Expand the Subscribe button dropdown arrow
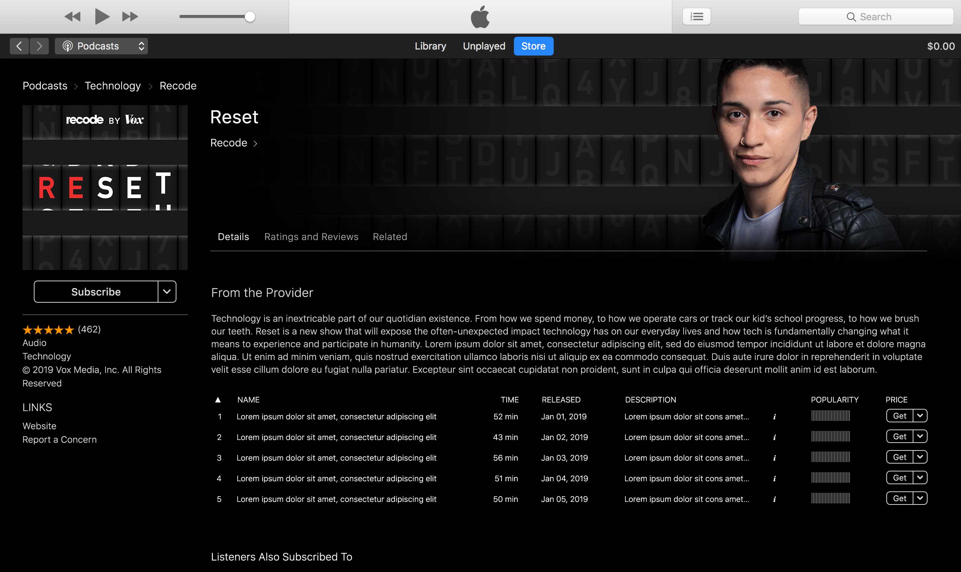Screen dimensions: 961x572 167,292
